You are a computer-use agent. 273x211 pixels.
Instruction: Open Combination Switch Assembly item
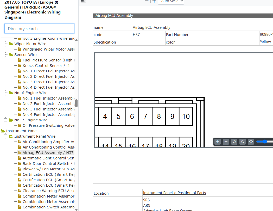pyautogui.click(x=49, y=207)
